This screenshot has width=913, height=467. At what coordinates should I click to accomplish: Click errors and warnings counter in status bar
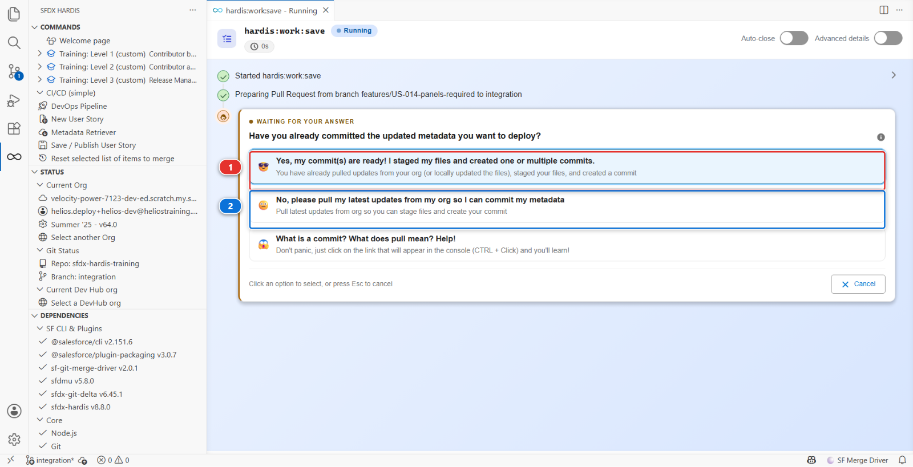tap(113, 460)
